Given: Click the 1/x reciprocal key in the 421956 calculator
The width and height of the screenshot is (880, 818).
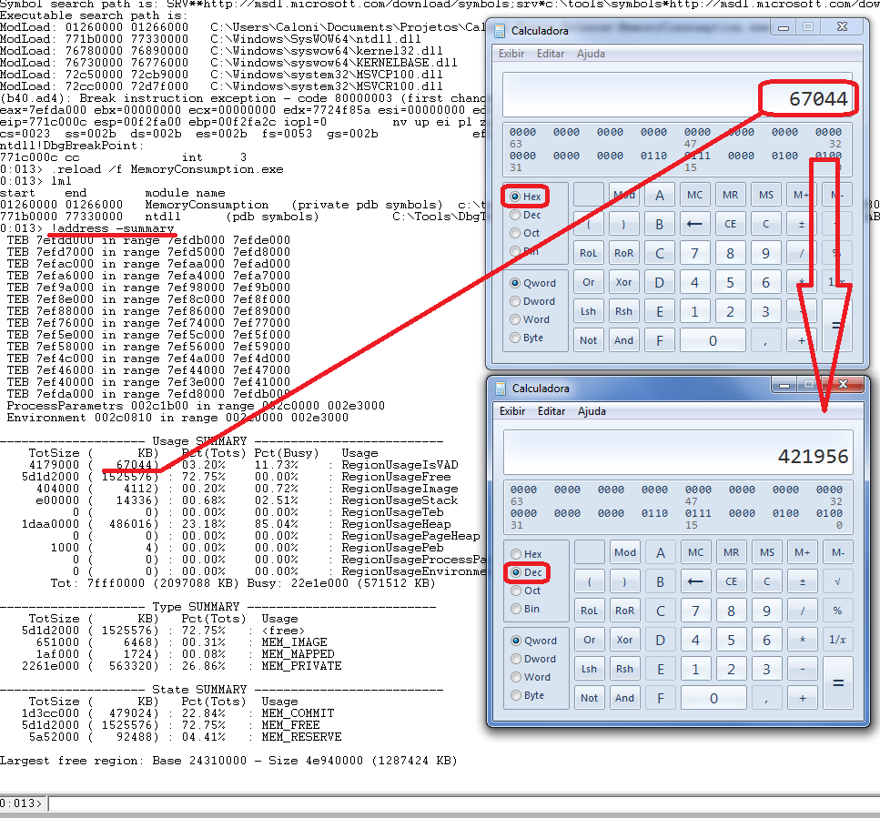Looking at the screenshot, I should click(x=837, y=641).
